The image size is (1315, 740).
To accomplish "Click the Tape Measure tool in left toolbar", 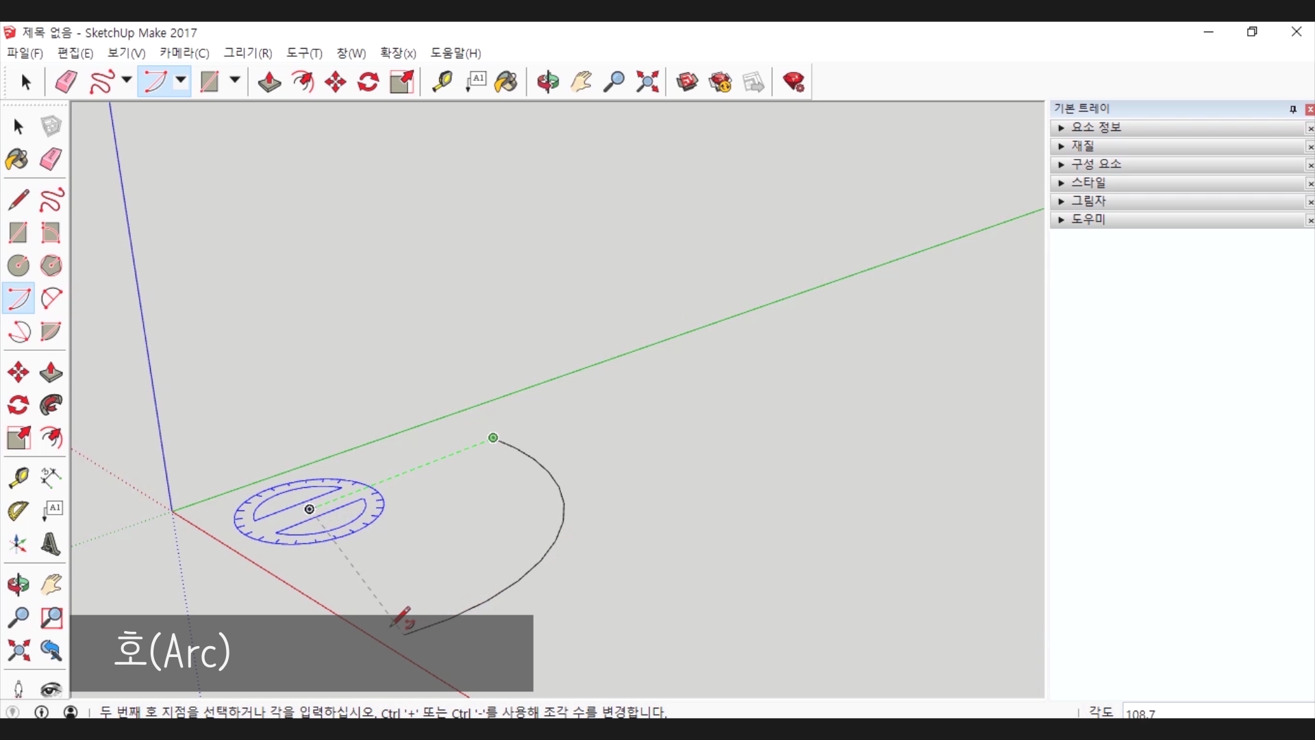I will click(17, 477).
